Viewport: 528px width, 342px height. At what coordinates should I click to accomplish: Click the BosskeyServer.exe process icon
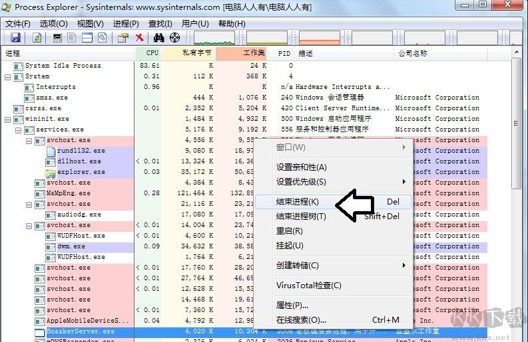coord(40,333)
